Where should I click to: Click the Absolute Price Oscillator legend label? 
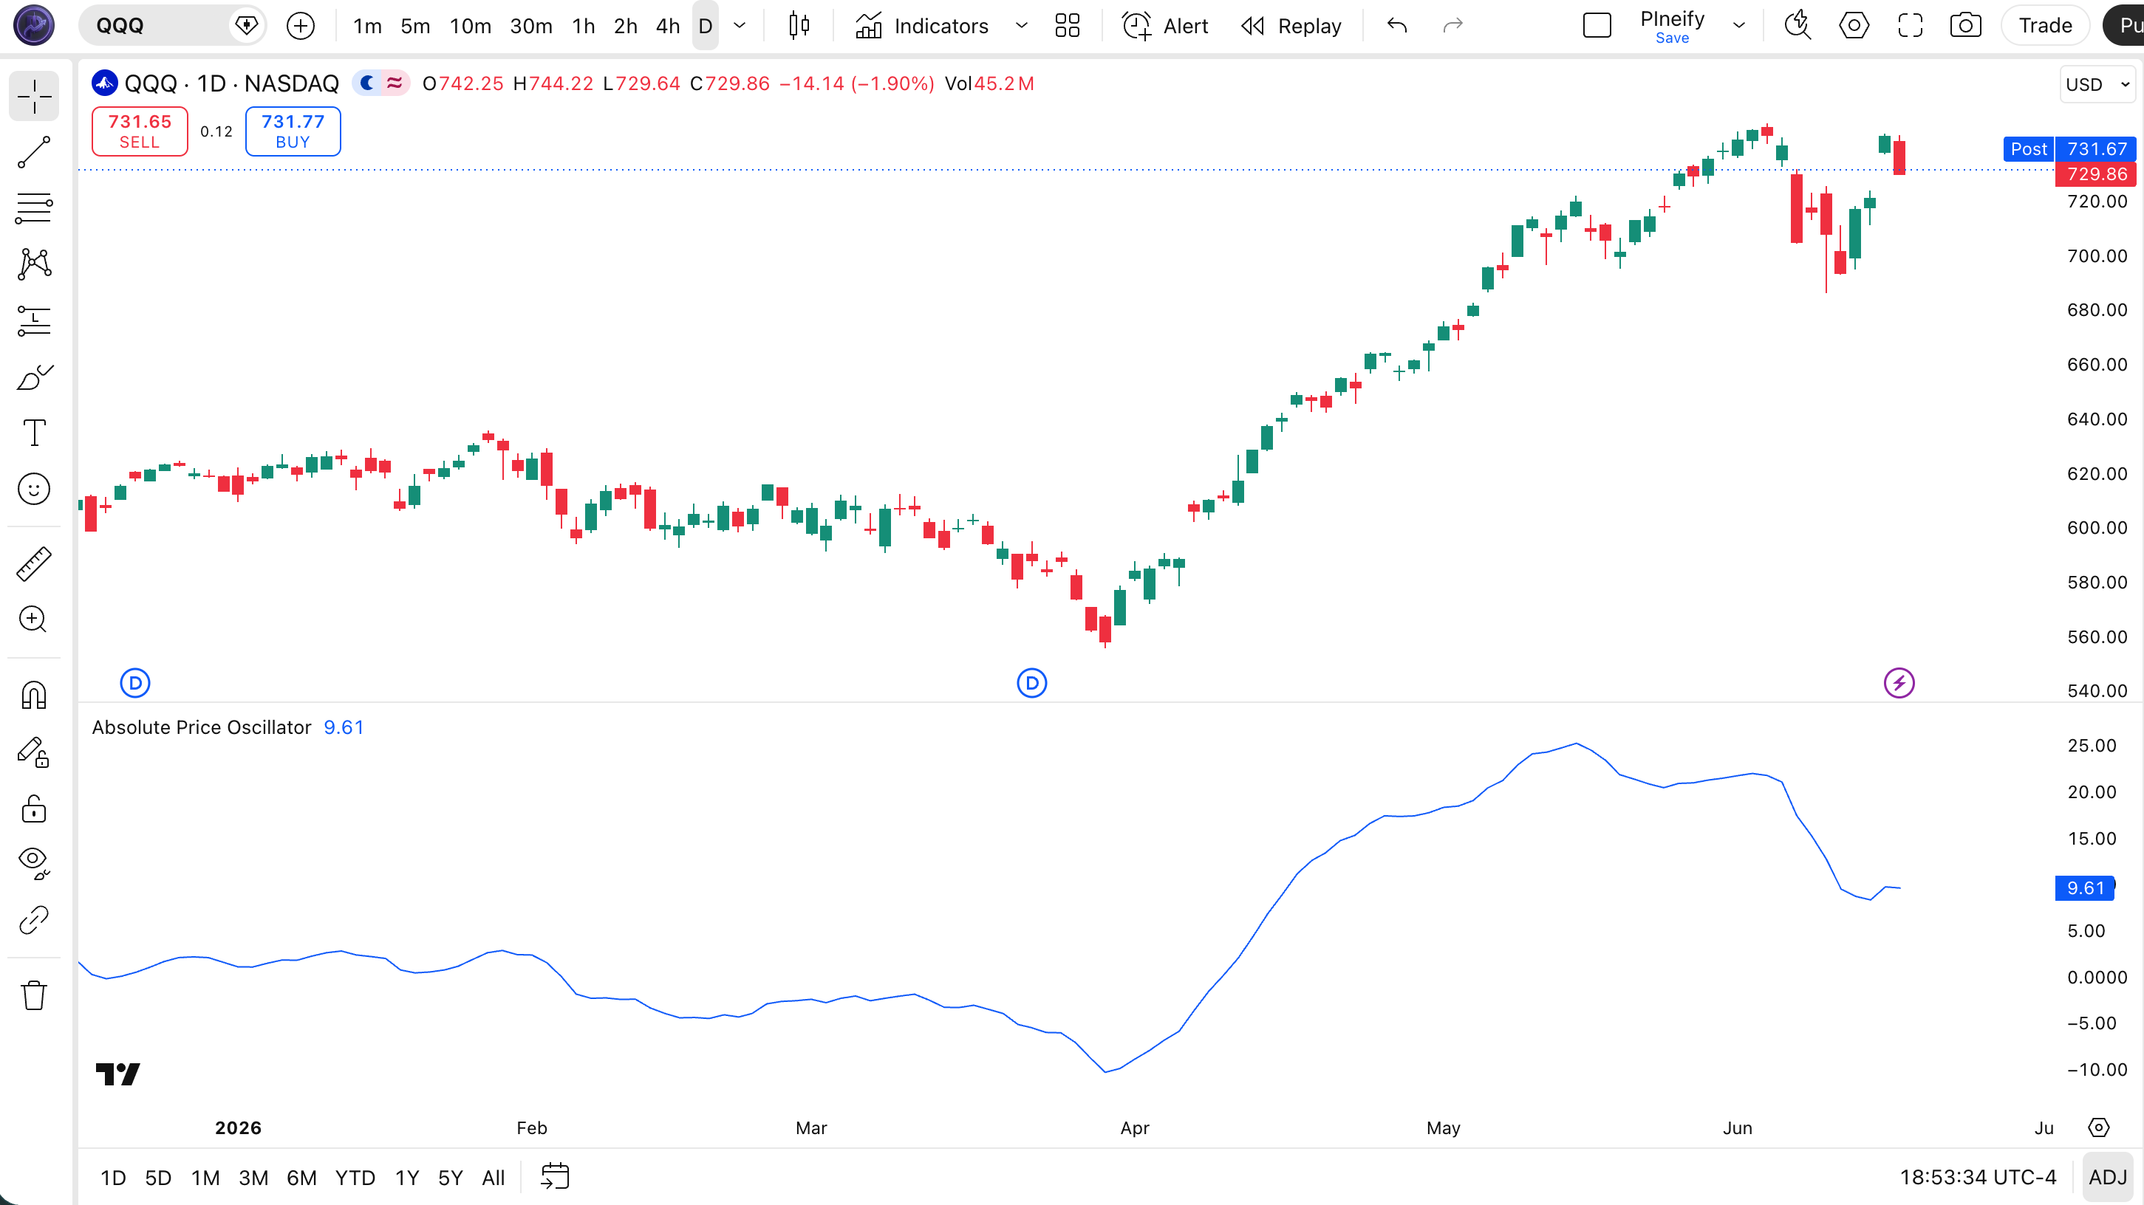202,728
